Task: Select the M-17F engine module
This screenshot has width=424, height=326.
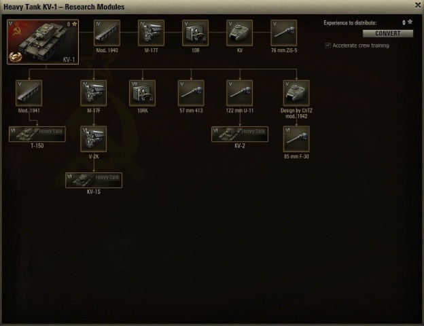Action: [94, 93]
